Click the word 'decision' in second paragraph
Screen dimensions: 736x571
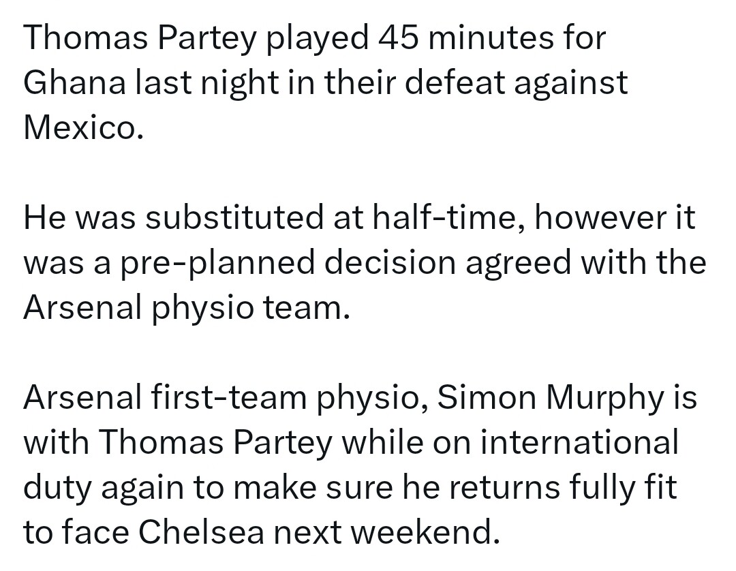(390, 263)
